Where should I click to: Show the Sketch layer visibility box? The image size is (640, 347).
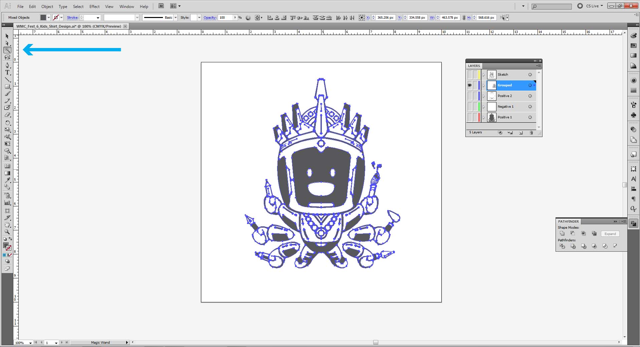click(469, 75)
